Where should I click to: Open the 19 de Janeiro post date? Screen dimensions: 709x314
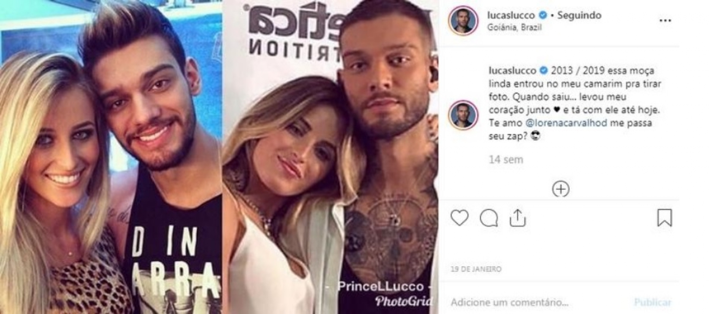point(476,269)
